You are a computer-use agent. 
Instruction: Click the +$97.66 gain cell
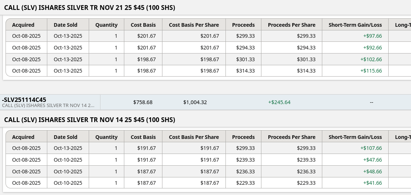373,36
